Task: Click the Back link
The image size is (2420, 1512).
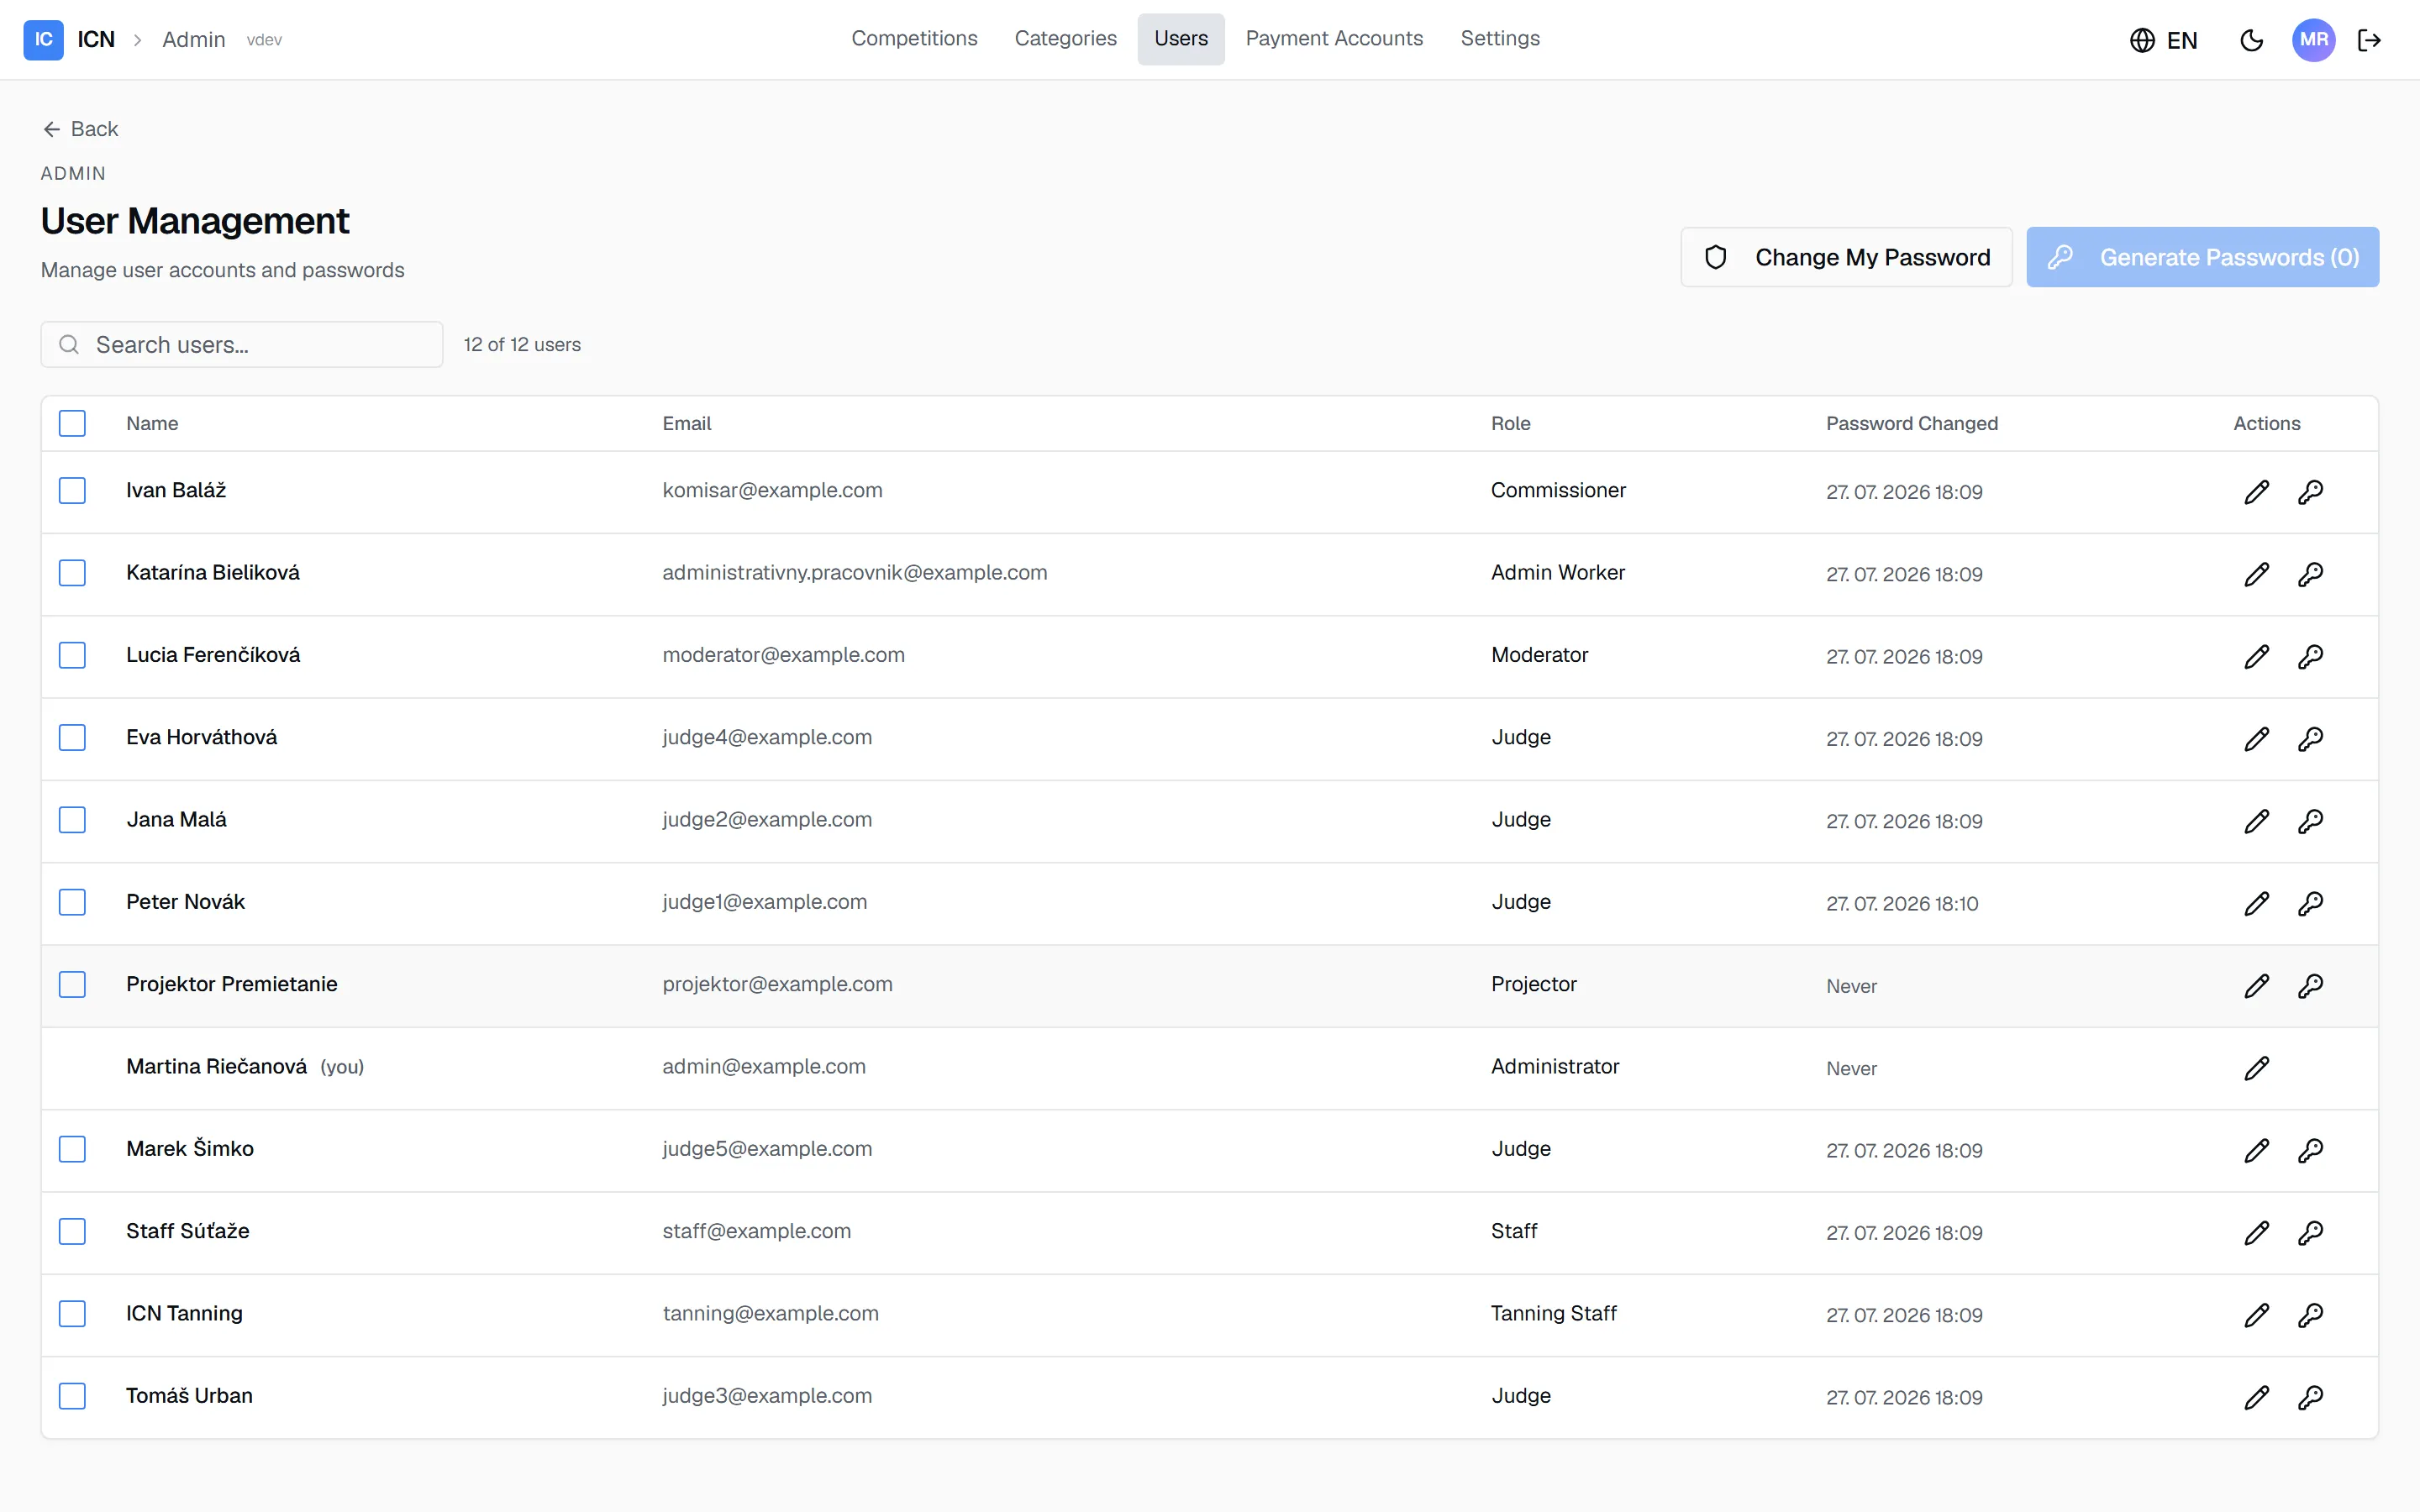Action: point(80,129)
